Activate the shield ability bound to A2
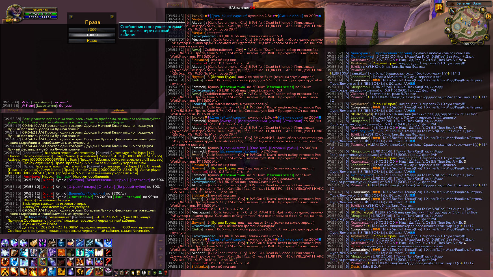Image resolution: width=493 pixels, height=277 pixels. pos(14,252)
